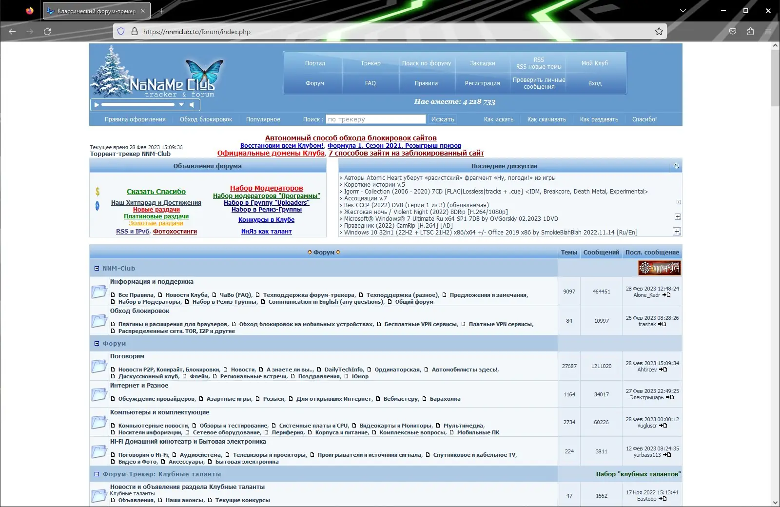Reload the page in Firefox

(x=47, y=32)
